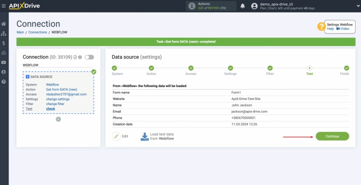Toggle the connection on/off switch

89,57
